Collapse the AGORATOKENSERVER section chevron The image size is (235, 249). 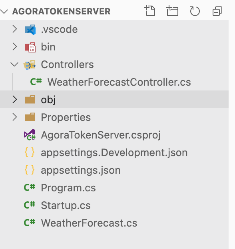tap(4, 12)
